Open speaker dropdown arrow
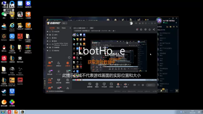This screenshot has height=114, width=203. click(128, 85)
